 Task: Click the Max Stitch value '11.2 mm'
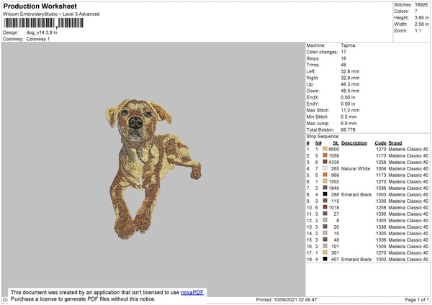click(x=350, y=110)
